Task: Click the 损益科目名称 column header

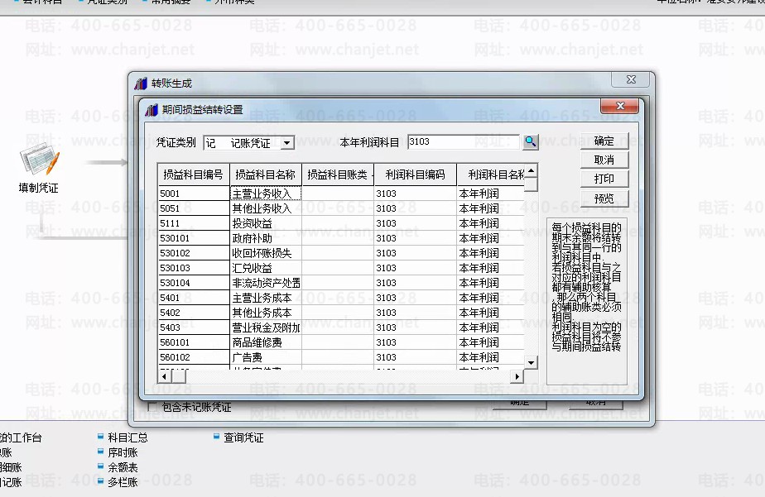Action: click(265, 174)
